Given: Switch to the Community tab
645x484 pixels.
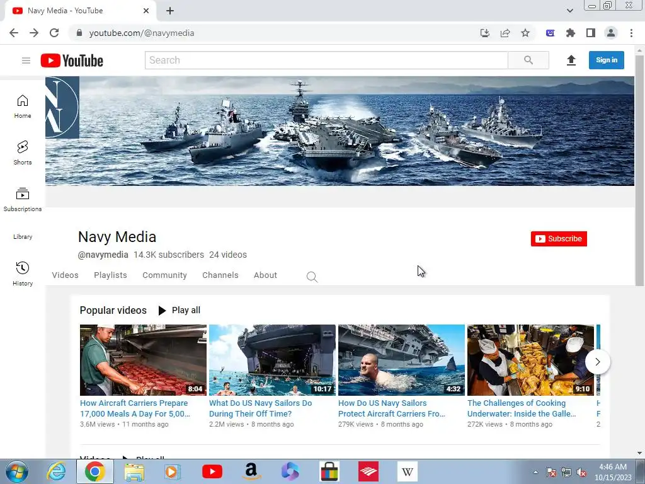Looking at the screenshot, I should 164,275.
